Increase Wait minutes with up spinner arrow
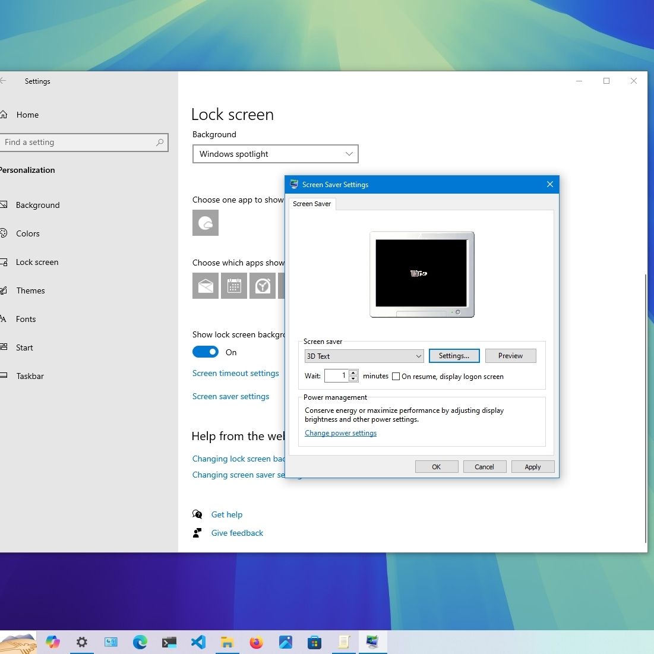The height and width of the screenshot is (654, 654). [353, 372]
